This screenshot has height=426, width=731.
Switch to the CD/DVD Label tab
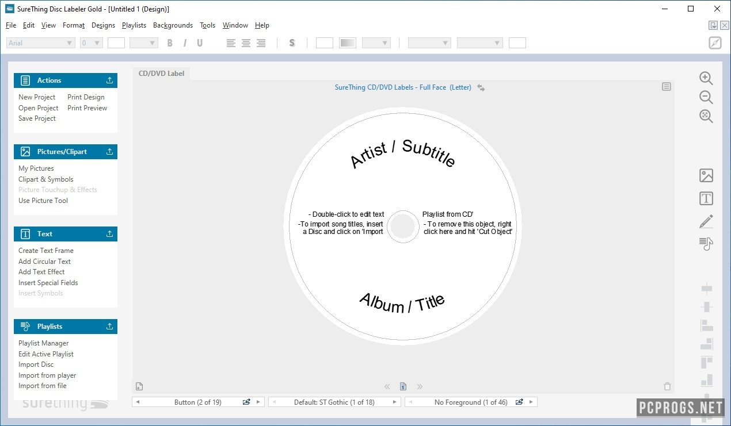tap(161, 74)
